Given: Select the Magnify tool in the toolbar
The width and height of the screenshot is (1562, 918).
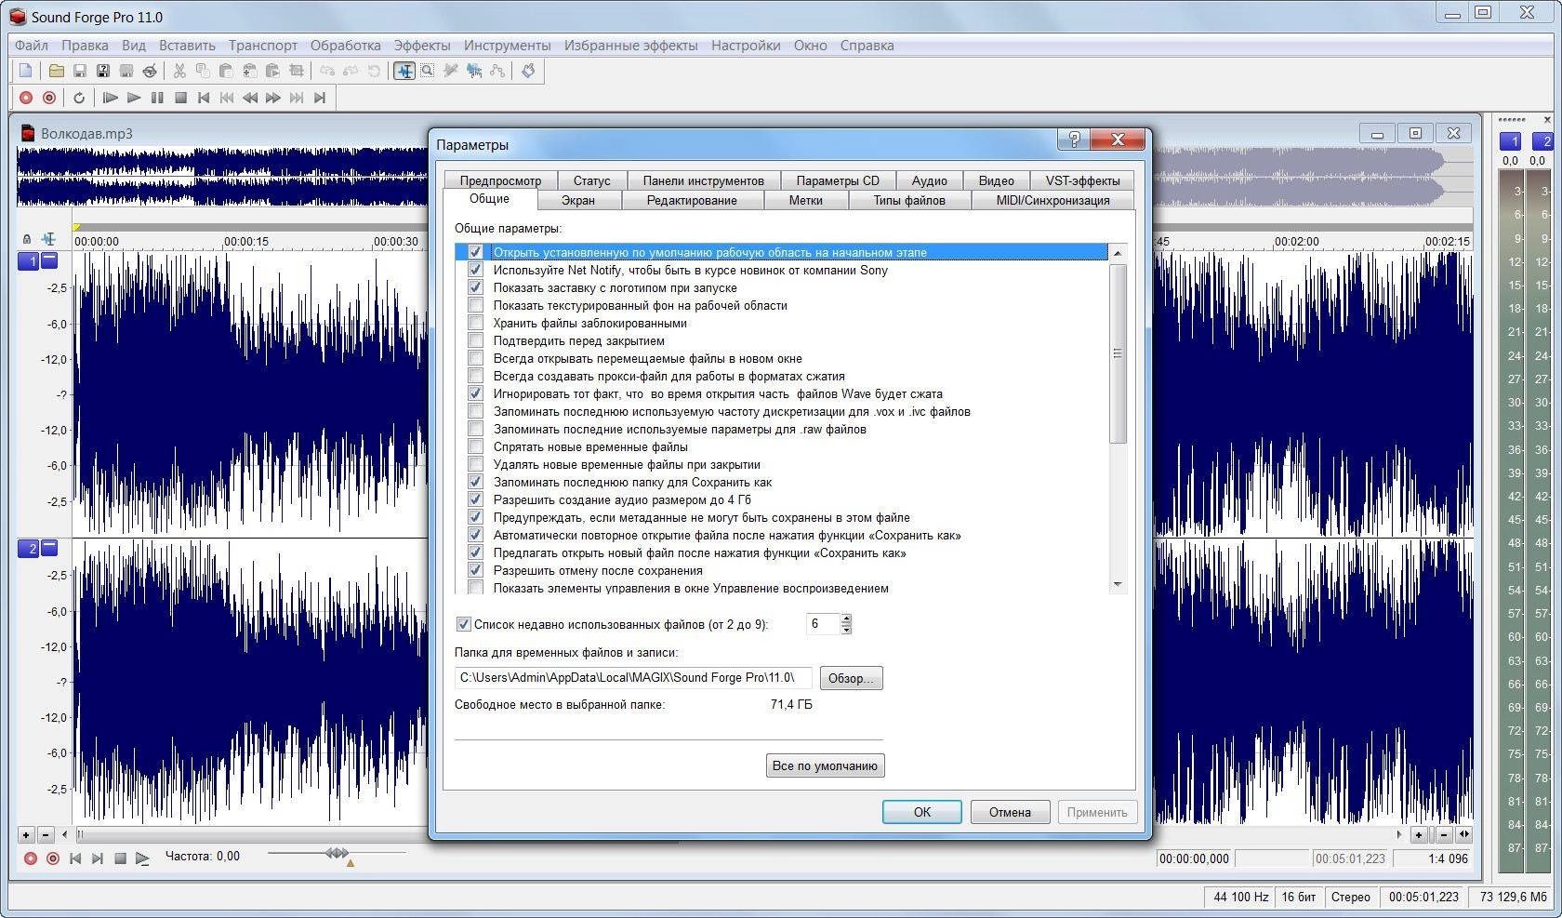Looking at the screenshot, I should pos(428,71).
